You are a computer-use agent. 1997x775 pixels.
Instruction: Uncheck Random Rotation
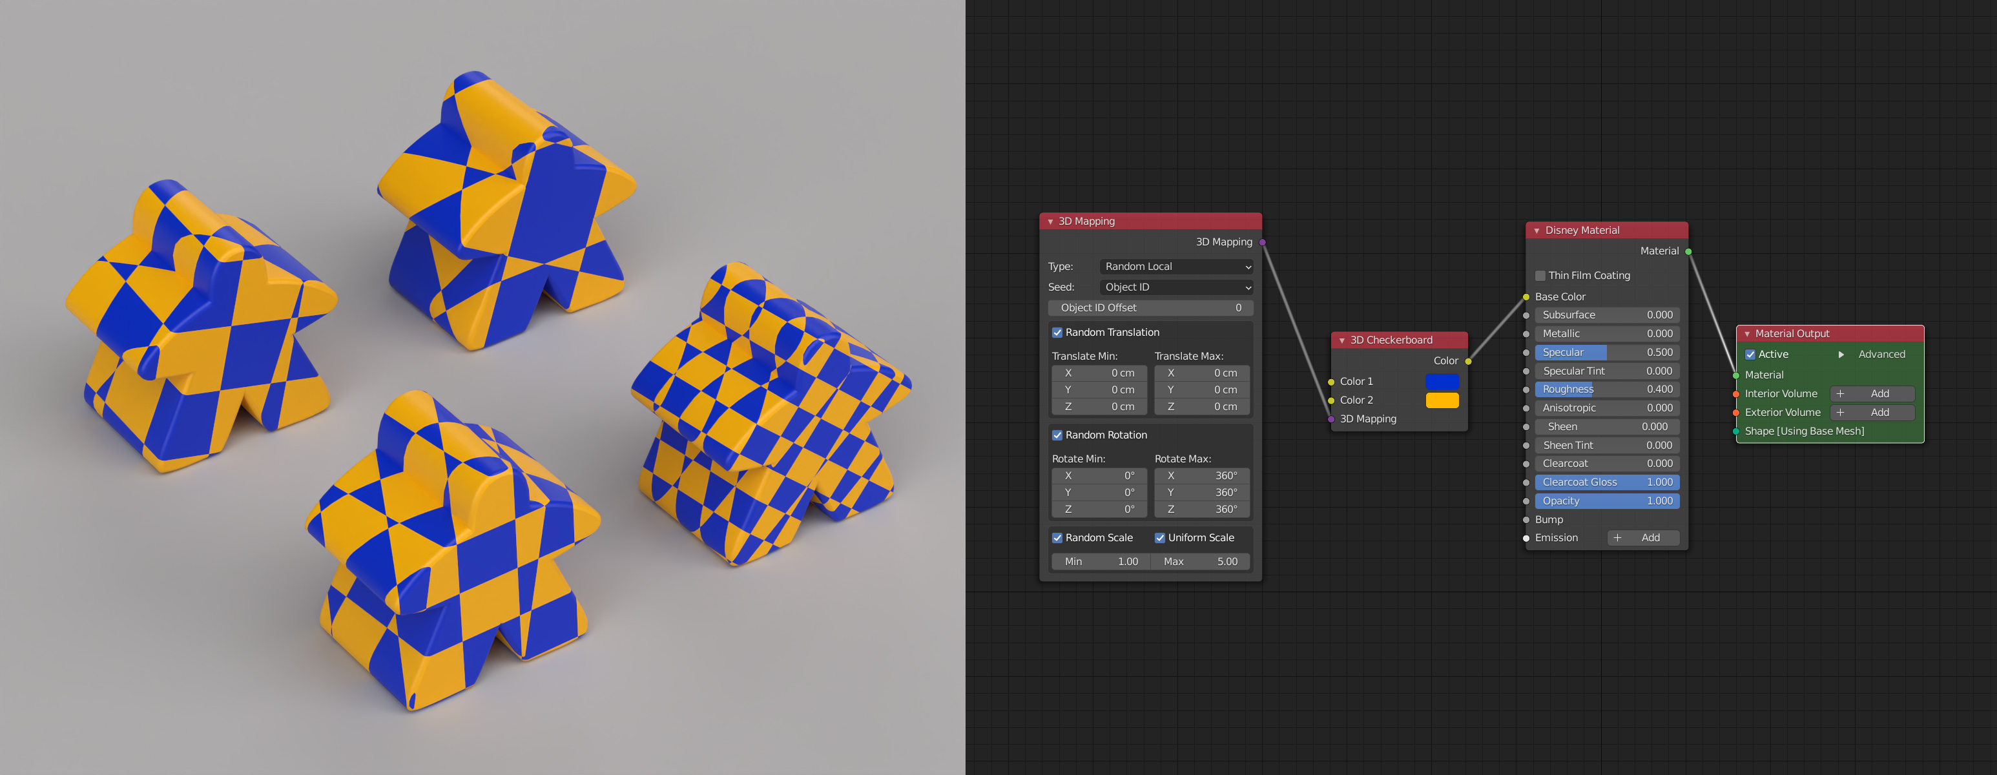click(1057, 435)
